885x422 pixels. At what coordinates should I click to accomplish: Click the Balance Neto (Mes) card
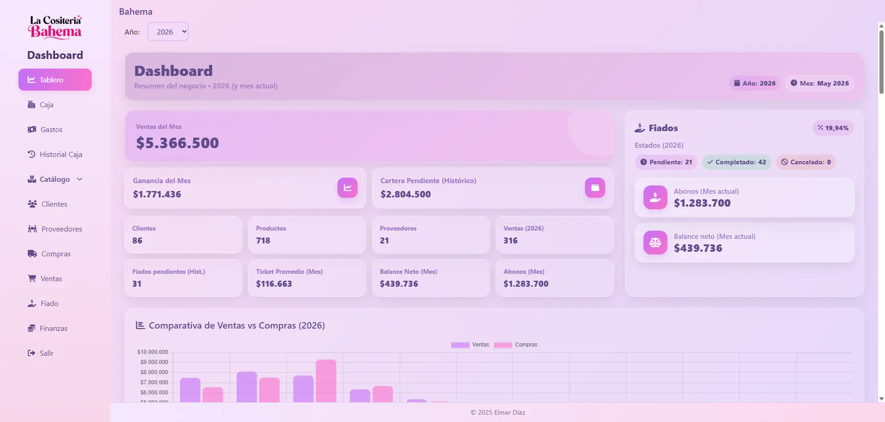(431, 278)
